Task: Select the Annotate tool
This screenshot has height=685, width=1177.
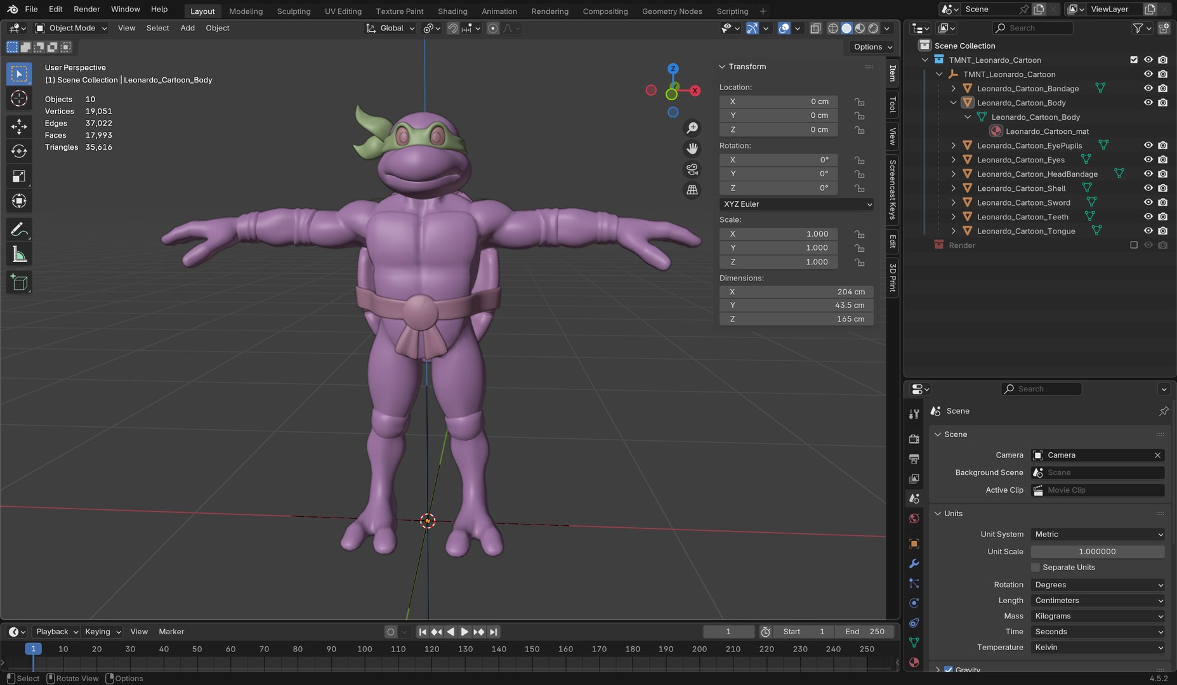Action: 19,229
